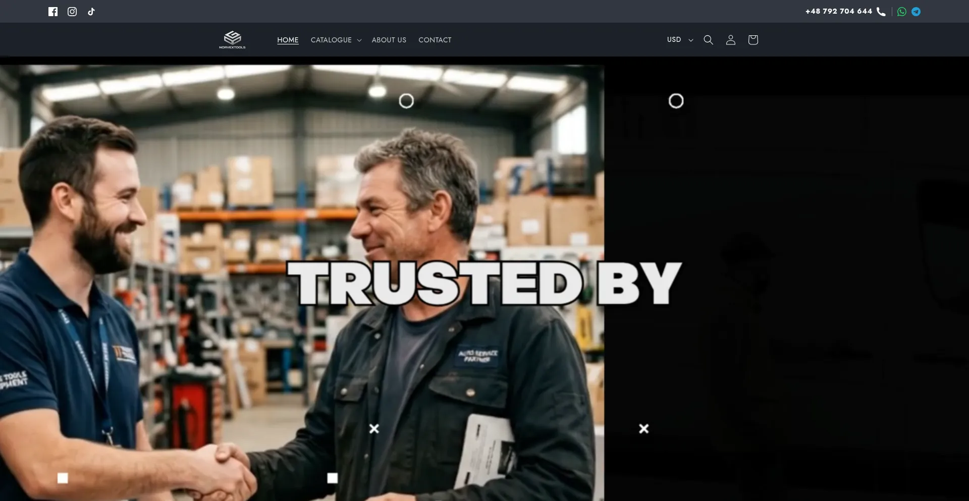
Task: Open the search magnifier
Action: tap(709, 40)
